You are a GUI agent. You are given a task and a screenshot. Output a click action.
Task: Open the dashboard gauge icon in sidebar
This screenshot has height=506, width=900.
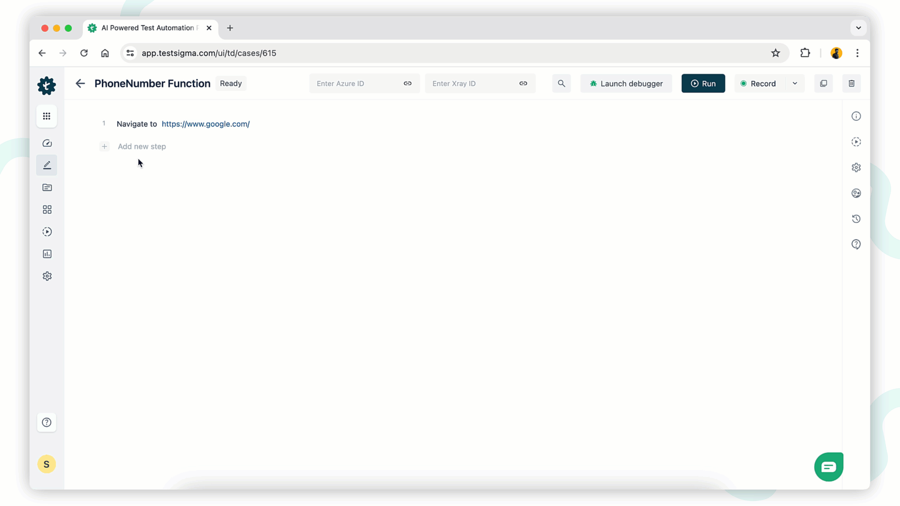pos(47,143)
